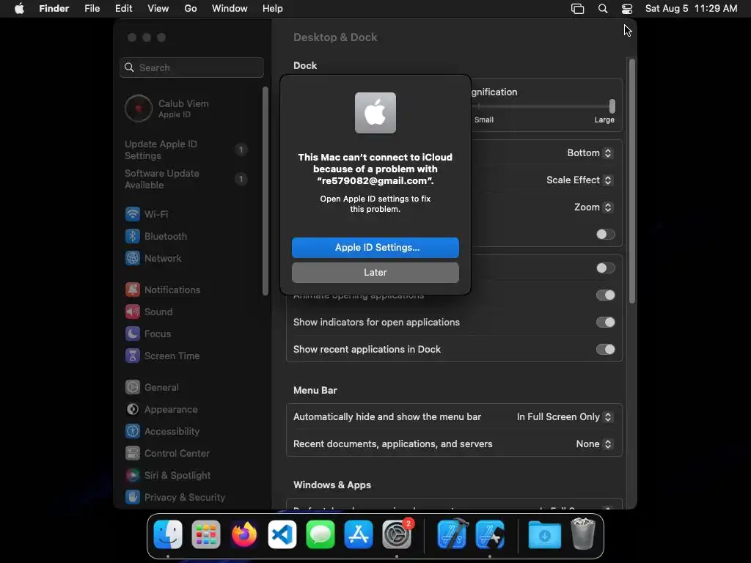
Task: Click the Windows & Apps section heading
Action: pos(332,485)
